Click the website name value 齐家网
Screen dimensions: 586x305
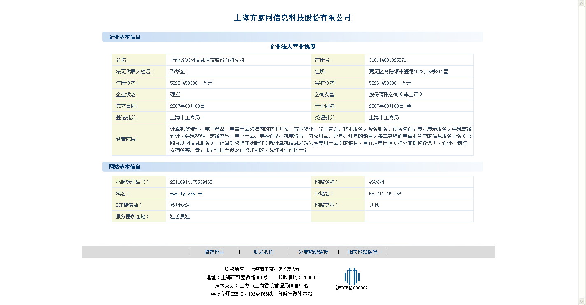[377, 182]
